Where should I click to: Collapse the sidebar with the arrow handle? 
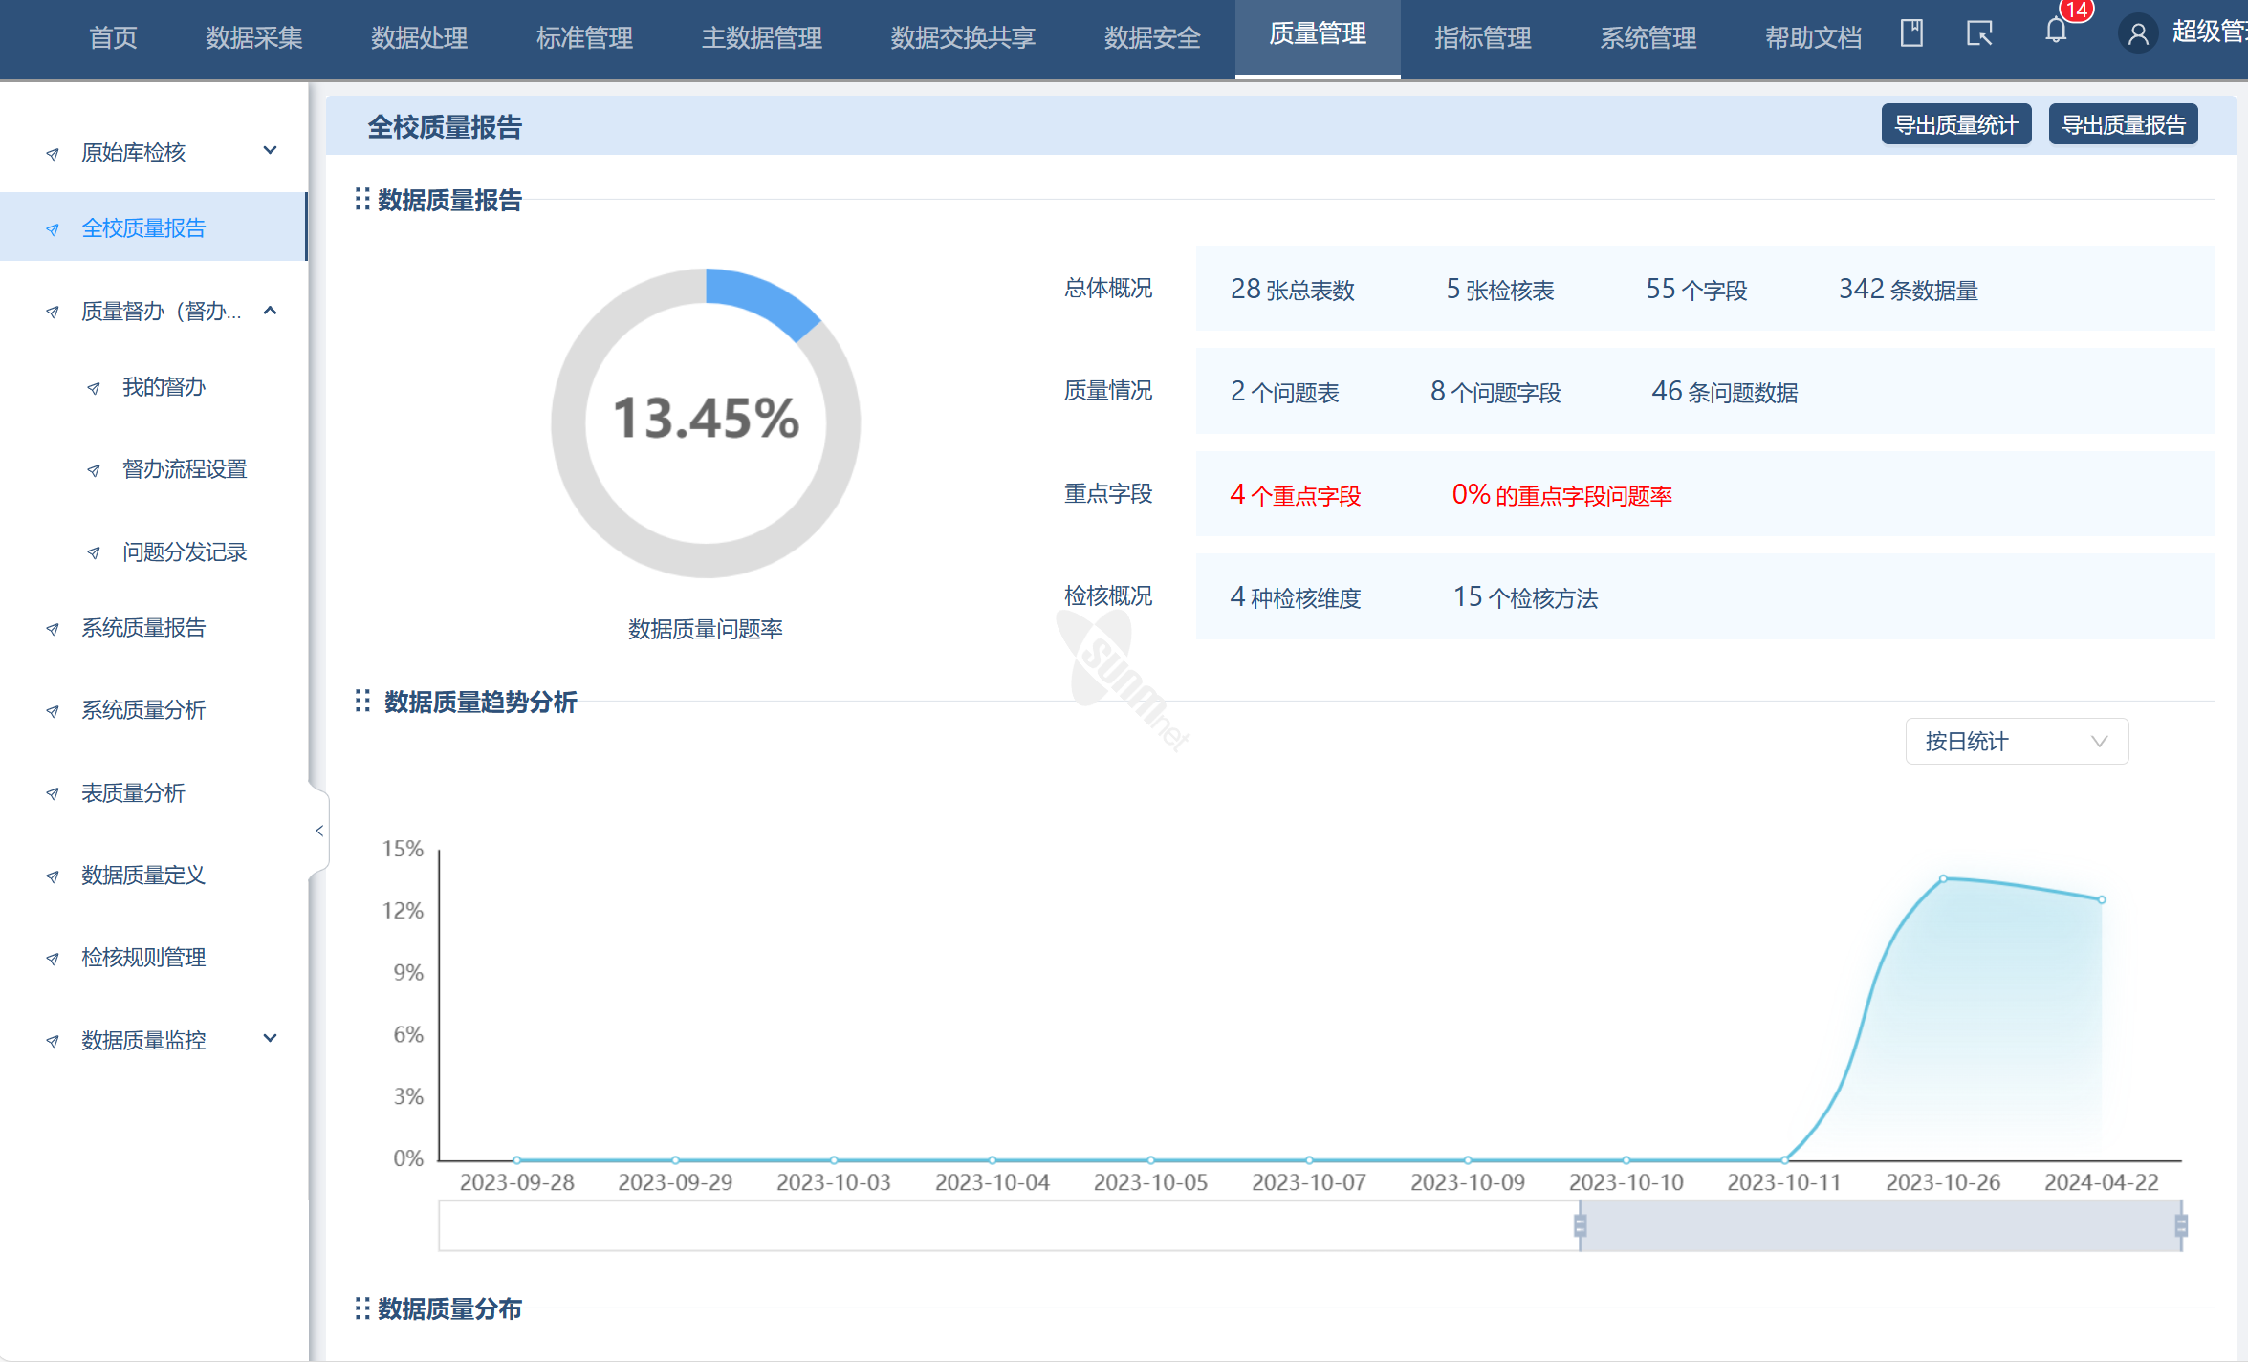pos(318,831)
